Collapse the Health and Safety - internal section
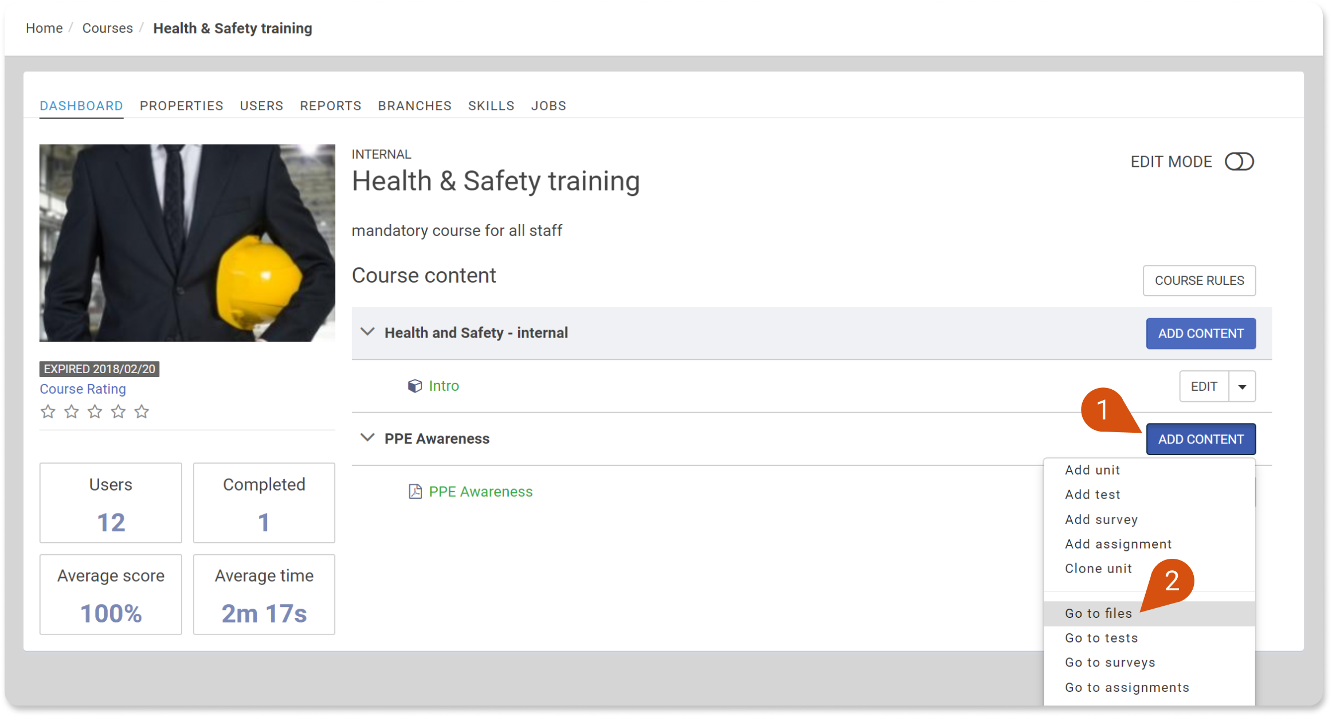This screenshot has height=717, width=1332. point(367,332)
